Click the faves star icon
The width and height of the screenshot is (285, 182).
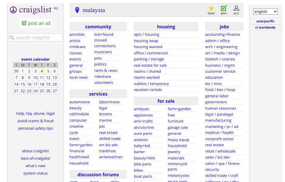(211, 8)
